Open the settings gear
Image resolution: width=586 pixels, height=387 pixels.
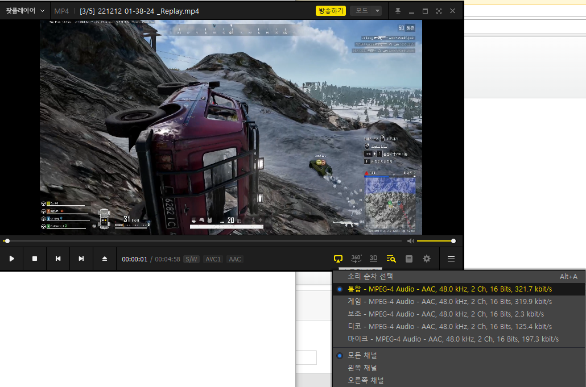coord(427,259)
